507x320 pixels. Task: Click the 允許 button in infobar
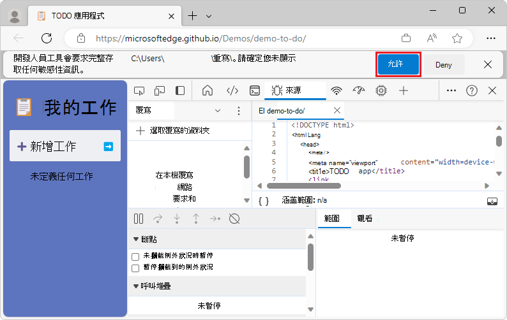[398, 64]
